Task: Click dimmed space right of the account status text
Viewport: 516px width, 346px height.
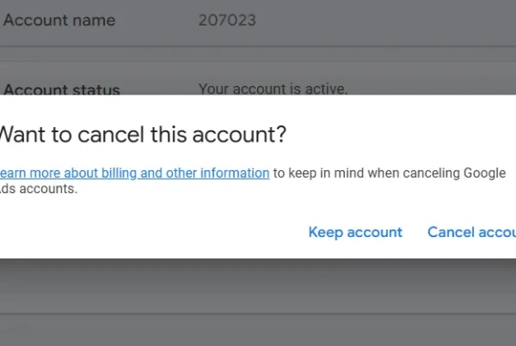Action: pos(430,84)
